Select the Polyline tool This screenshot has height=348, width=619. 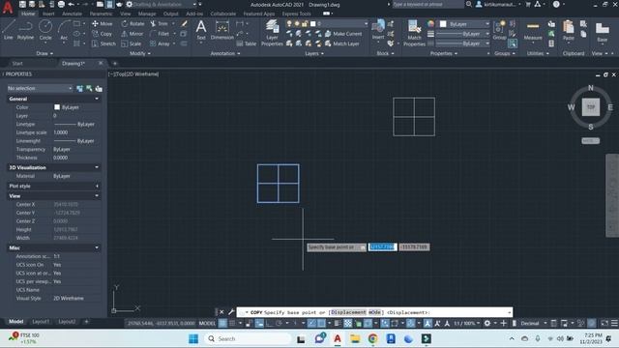[x=25, y=30]
